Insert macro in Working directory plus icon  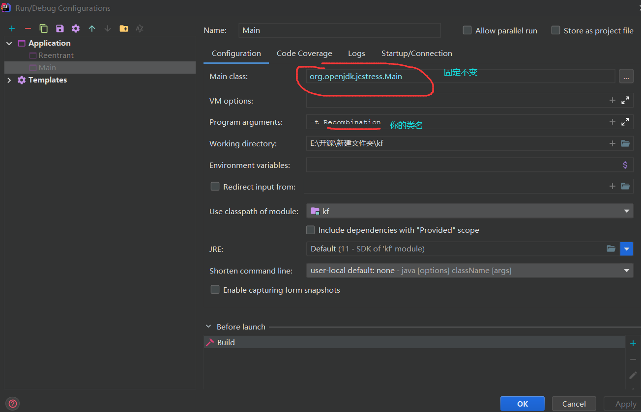coord(612,143)
